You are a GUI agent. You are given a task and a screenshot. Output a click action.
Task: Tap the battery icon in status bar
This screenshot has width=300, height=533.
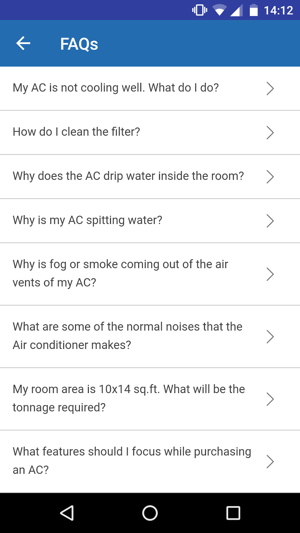254,10
